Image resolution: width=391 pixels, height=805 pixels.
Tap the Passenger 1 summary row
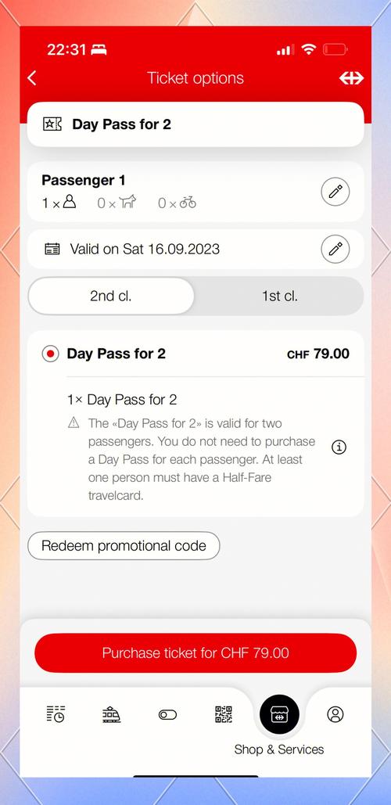[x=195, y=192]
